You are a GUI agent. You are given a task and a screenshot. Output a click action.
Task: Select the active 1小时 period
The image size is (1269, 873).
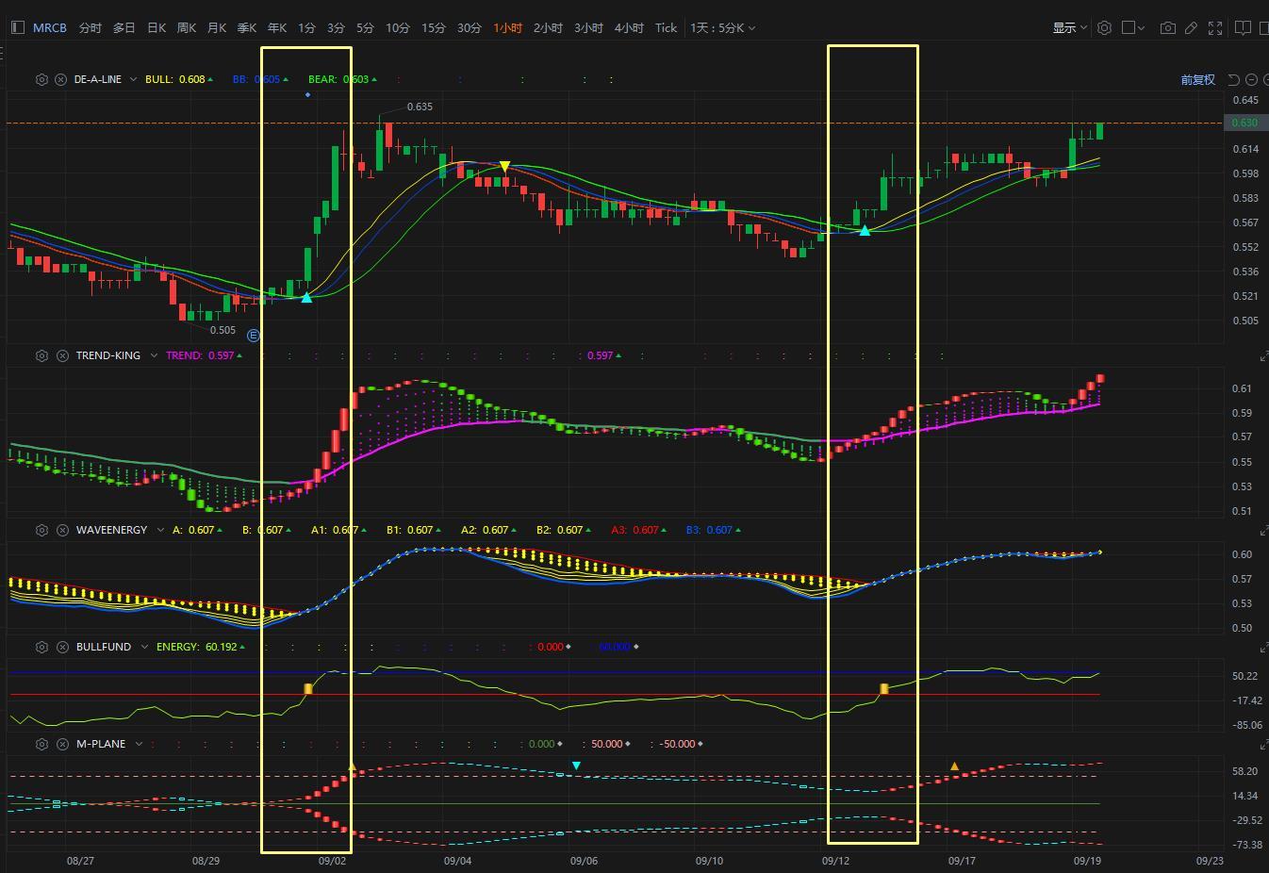click(x=507, y=27)
